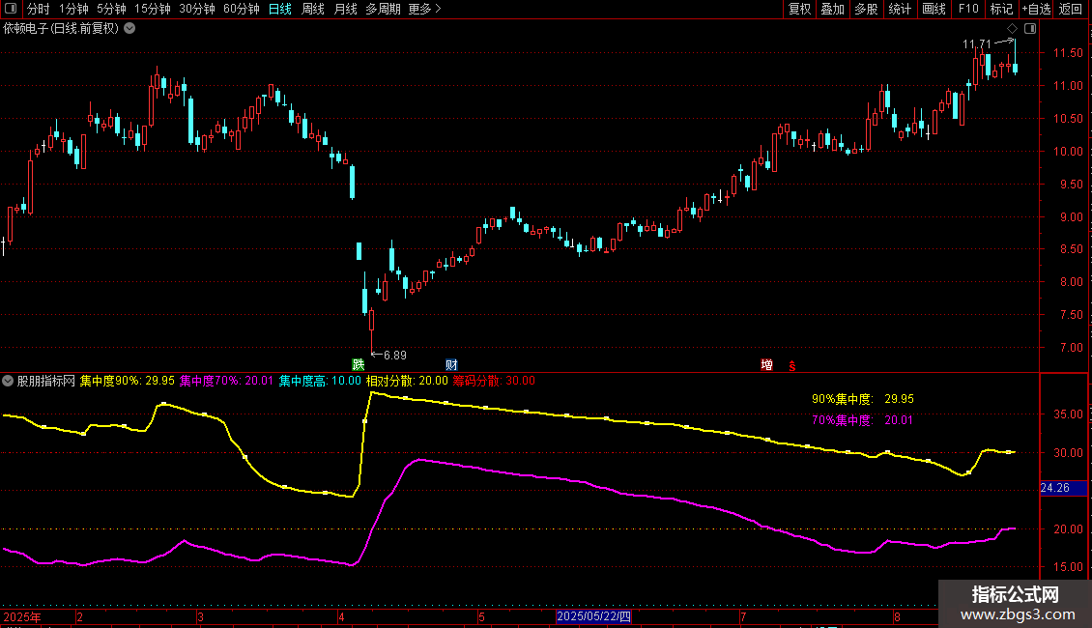Open the 股朋指标网 indicator dropdown

pyautogui.click(x=8, y=381)
